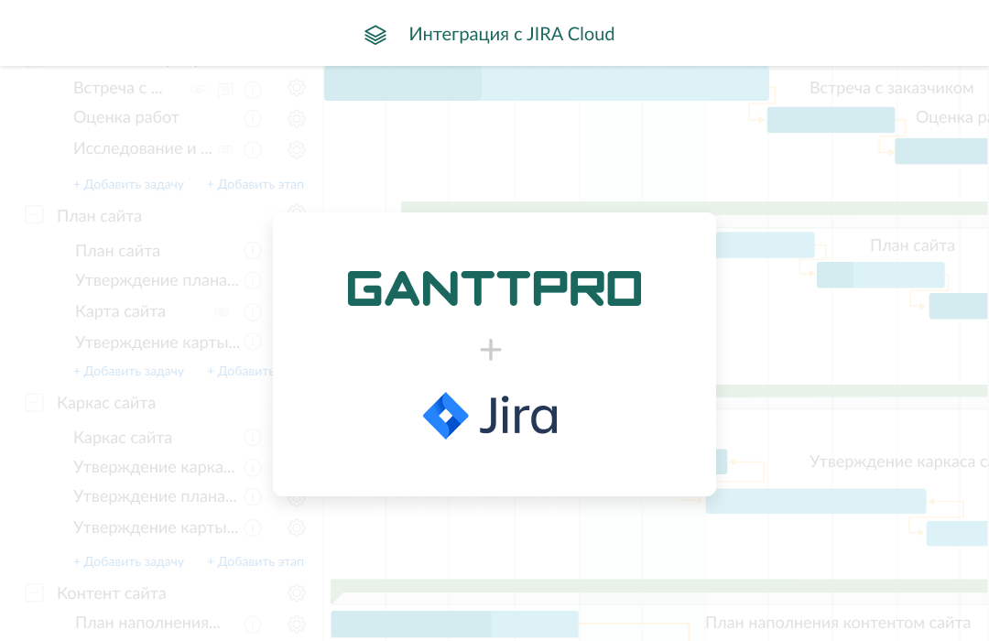Add milestone above Контент сайта group
The image size is (989, 641).
(x=255, y=561)
